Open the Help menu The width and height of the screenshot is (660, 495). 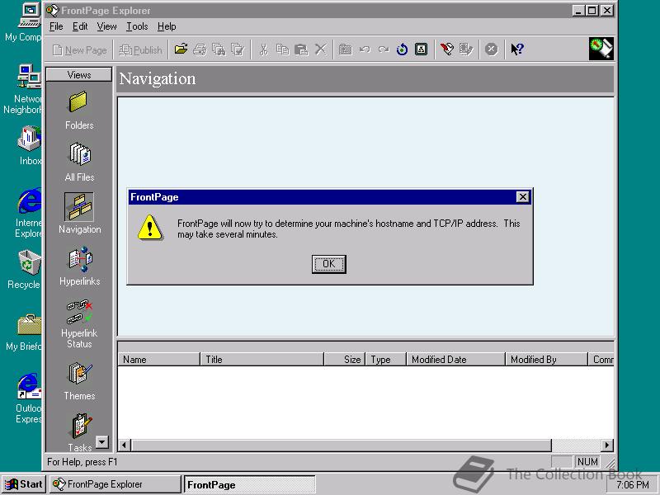[167, 26]
